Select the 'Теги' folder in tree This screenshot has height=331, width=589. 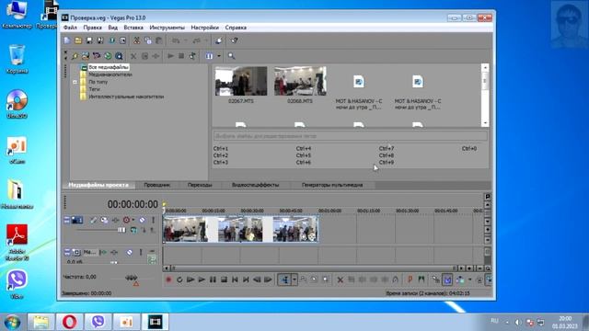point(94,89)
